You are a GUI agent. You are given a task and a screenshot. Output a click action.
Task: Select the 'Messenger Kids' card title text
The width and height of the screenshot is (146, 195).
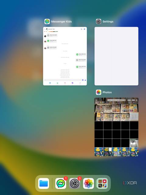click(x=61, y=22)
